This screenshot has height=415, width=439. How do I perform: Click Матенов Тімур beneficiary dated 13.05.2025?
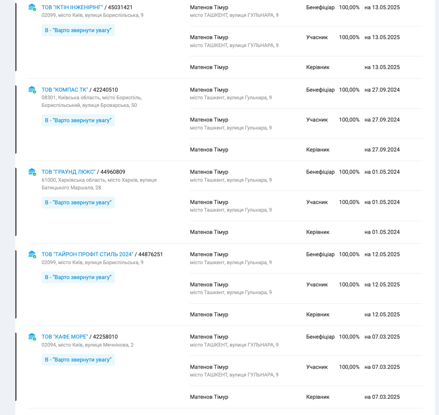pos(209,7)
